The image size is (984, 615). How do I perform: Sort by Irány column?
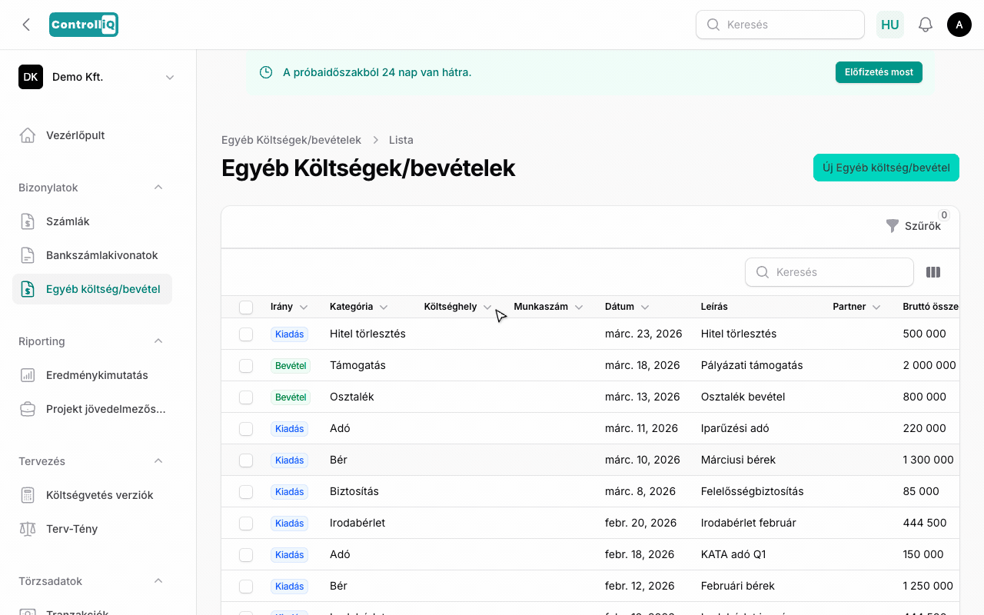pos(289,307)
